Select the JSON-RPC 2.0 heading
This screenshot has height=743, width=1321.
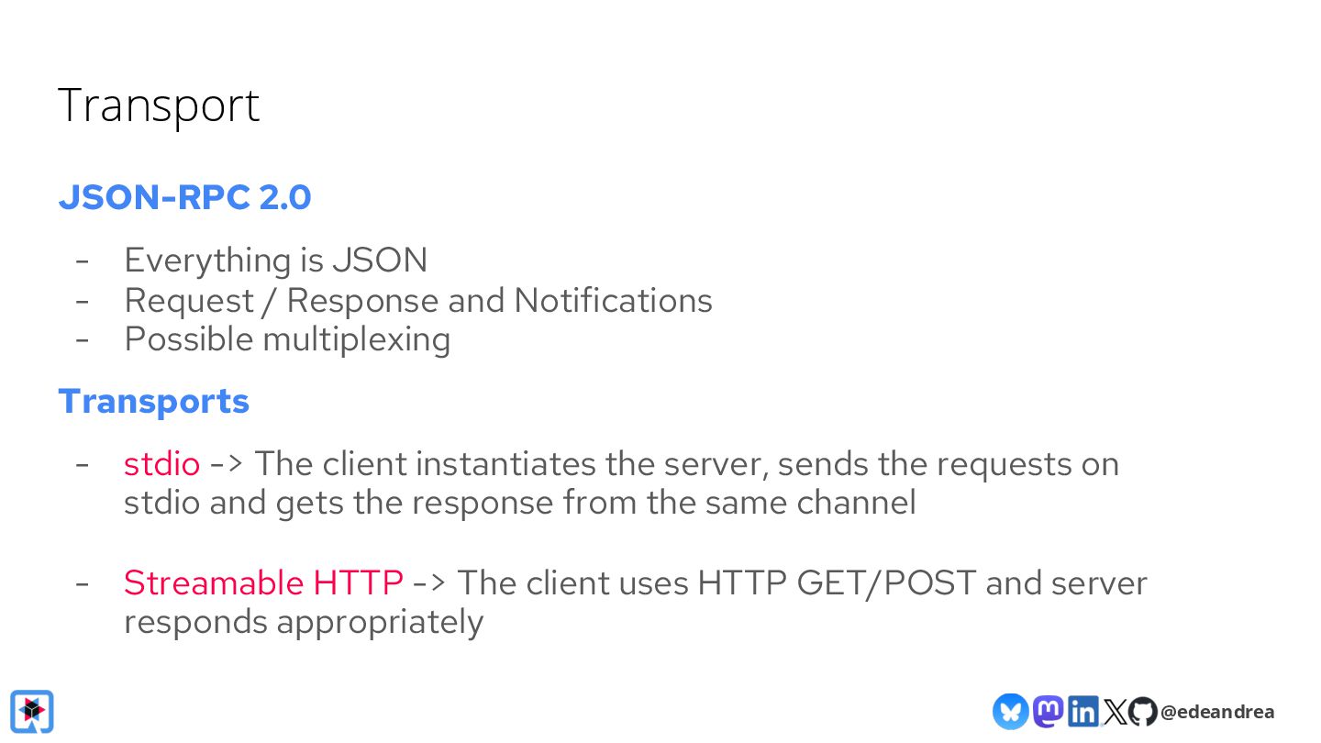[184, 197]
